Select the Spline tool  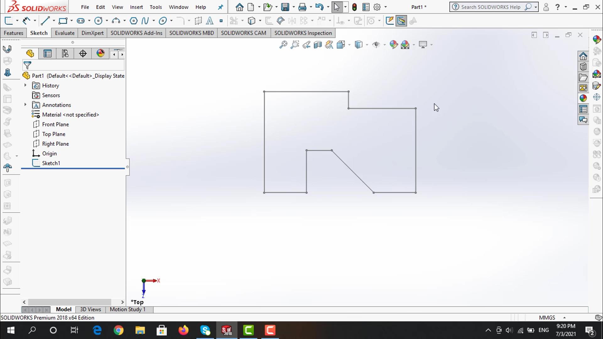coord(145,21)
